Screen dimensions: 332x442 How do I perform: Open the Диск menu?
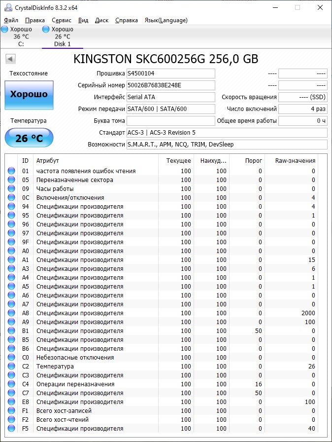click(101, 20)
